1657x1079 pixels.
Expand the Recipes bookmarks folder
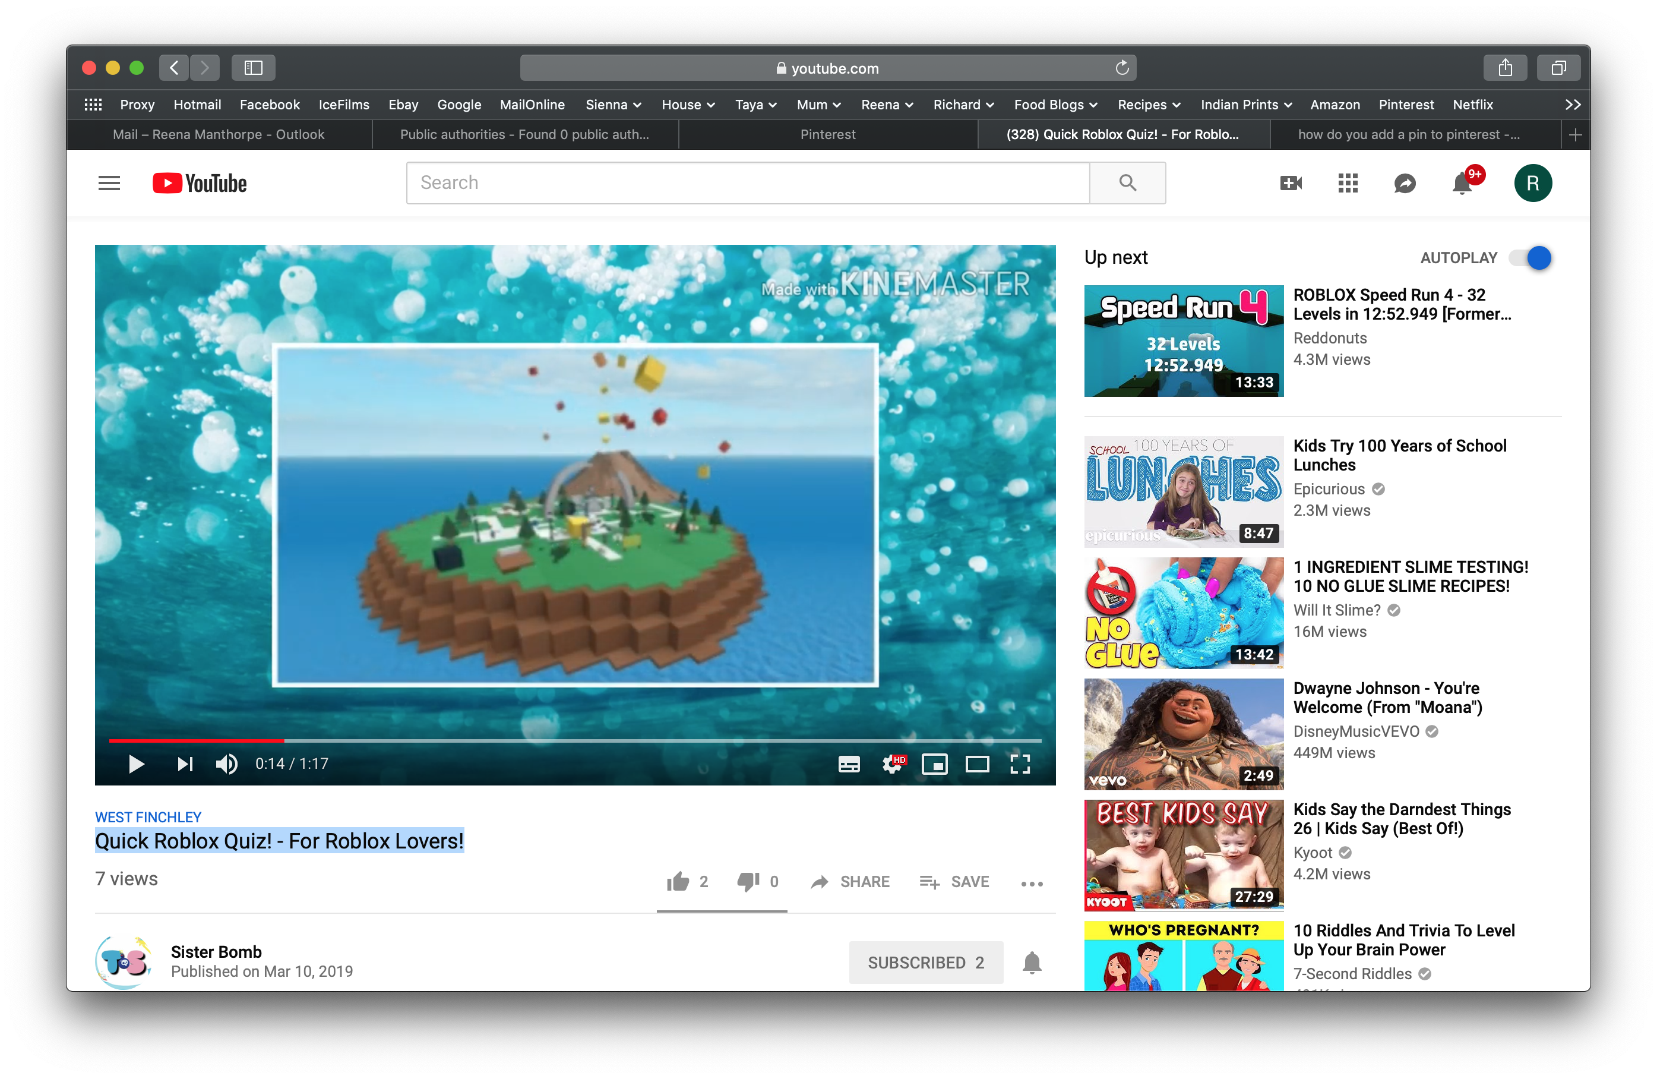click(1149, 105)
